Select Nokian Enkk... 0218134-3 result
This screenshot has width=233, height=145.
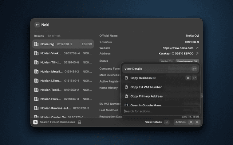click(x=63, y=99)
